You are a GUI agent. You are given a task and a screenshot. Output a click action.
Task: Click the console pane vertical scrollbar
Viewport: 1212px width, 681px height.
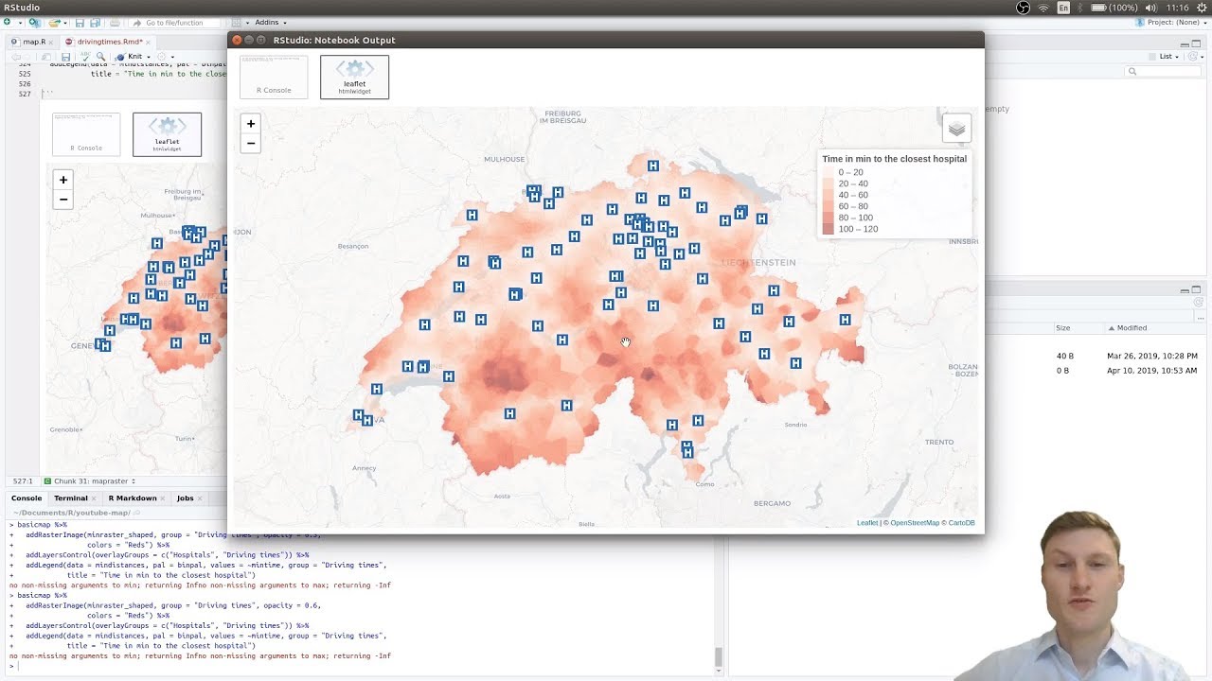tap(719, 656)
